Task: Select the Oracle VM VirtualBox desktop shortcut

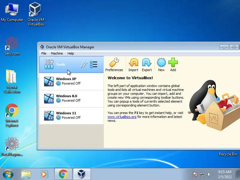Action: tap(36, 14)
